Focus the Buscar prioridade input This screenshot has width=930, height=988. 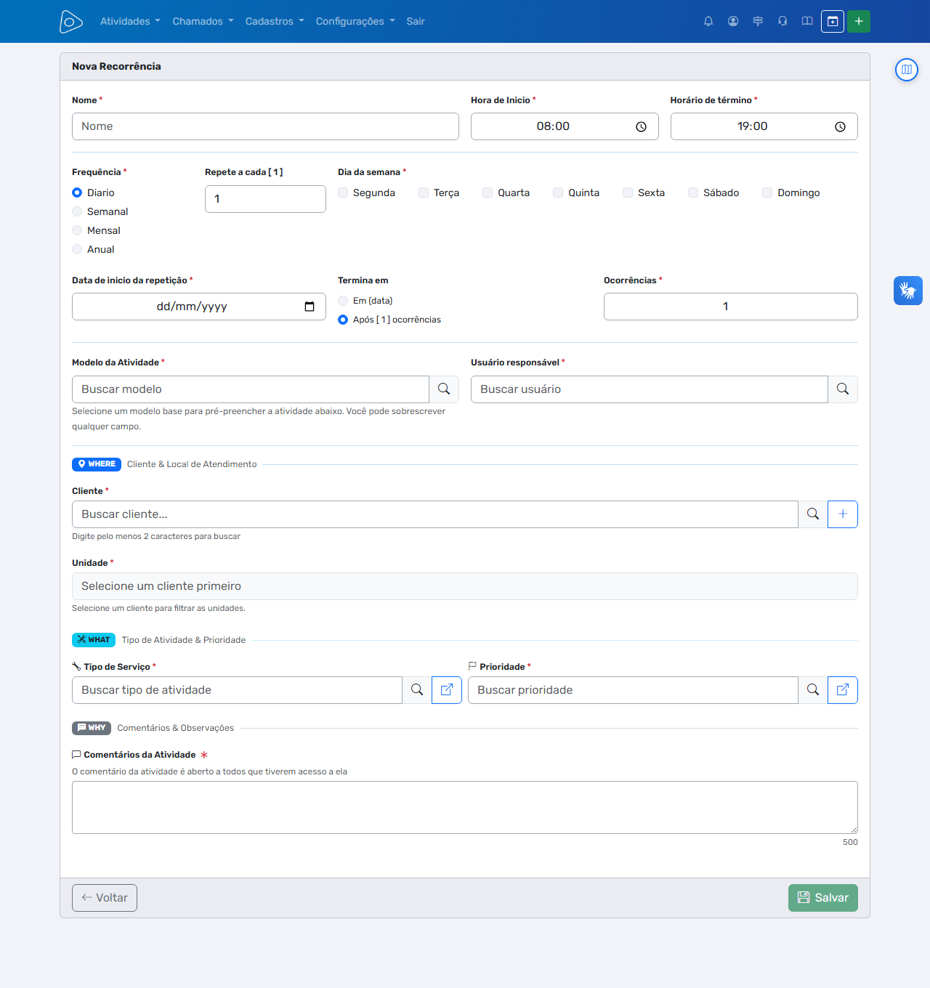tap(633, 690)
